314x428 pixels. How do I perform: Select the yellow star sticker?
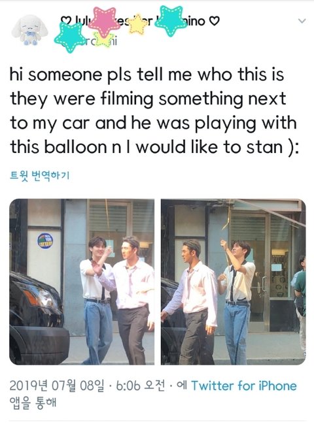click(138, 24)
